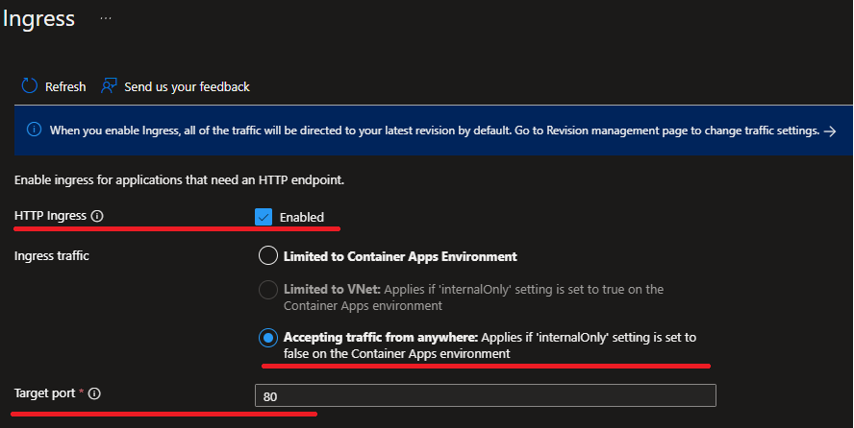Click the Accepting traffic from anywhere label text

(x=378, y=337)
